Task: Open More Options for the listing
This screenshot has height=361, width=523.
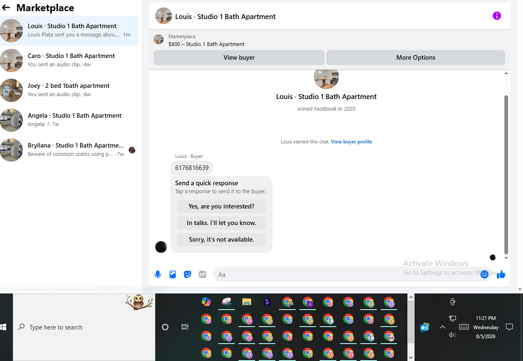Action: pos(416,58)
